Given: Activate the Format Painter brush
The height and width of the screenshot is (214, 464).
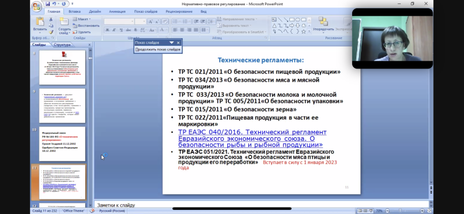Looking at the screenshot, I should click(51, 32).
